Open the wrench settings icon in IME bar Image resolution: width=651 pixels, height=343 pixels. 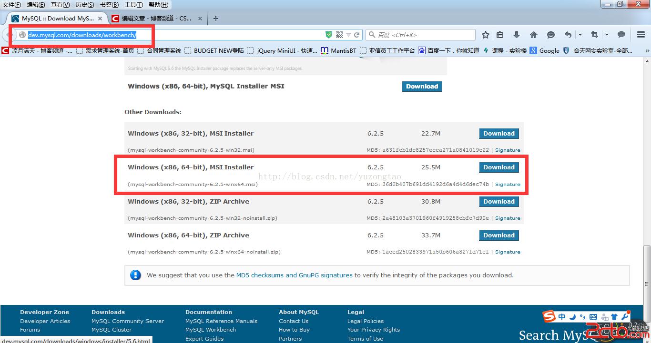point(625,317)
